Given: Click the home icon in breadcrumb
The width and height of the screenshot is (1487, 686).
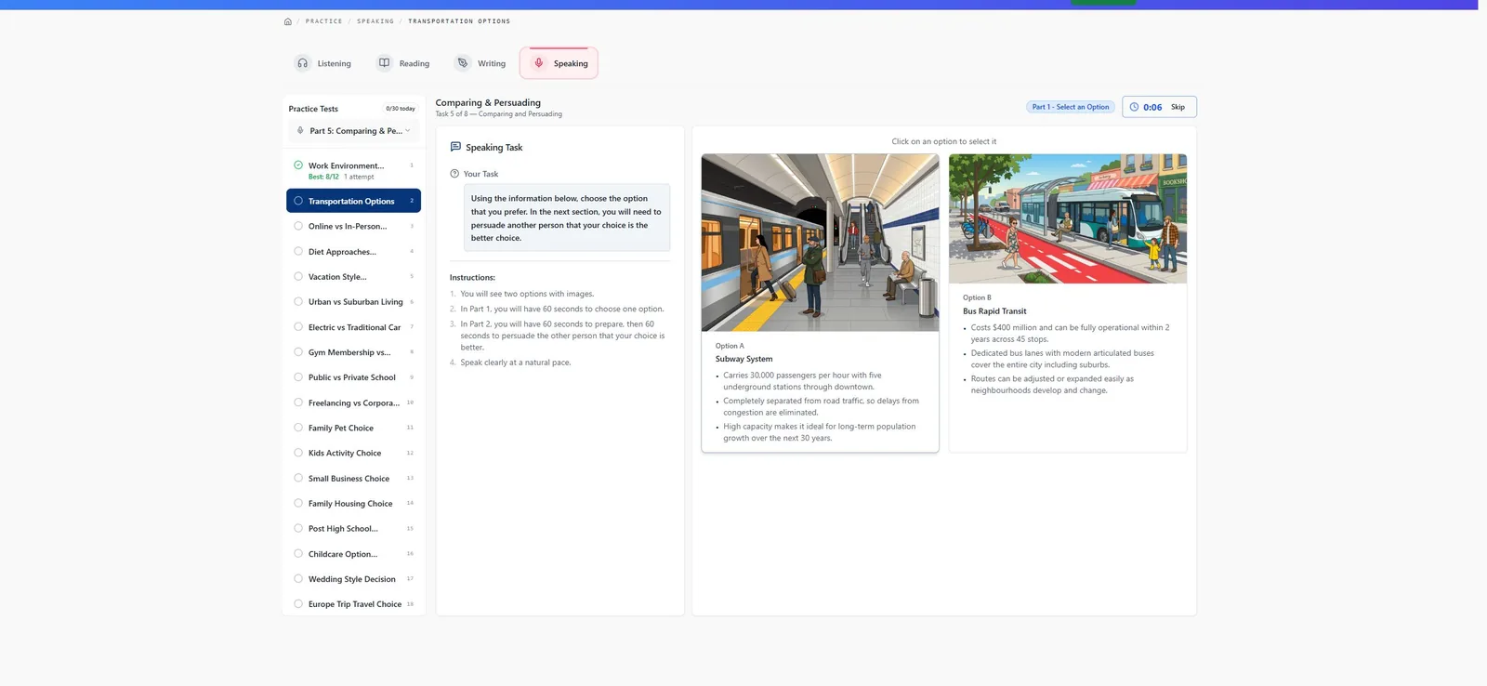Looking at the screenshot, I should 288,21.
